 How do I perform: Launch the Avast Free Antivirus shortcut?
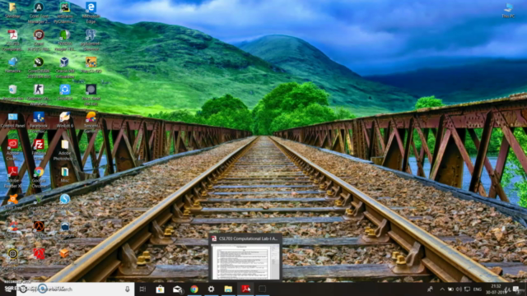(x=13, y=204)
